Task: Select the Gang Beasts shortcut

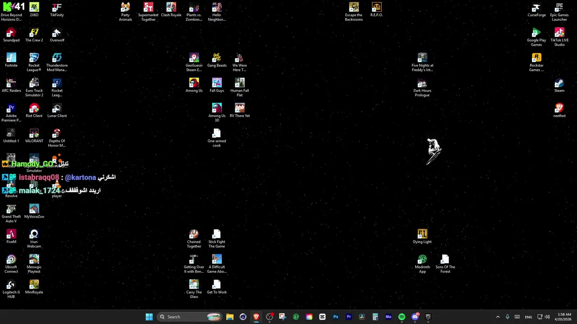Action: point(217,60)
